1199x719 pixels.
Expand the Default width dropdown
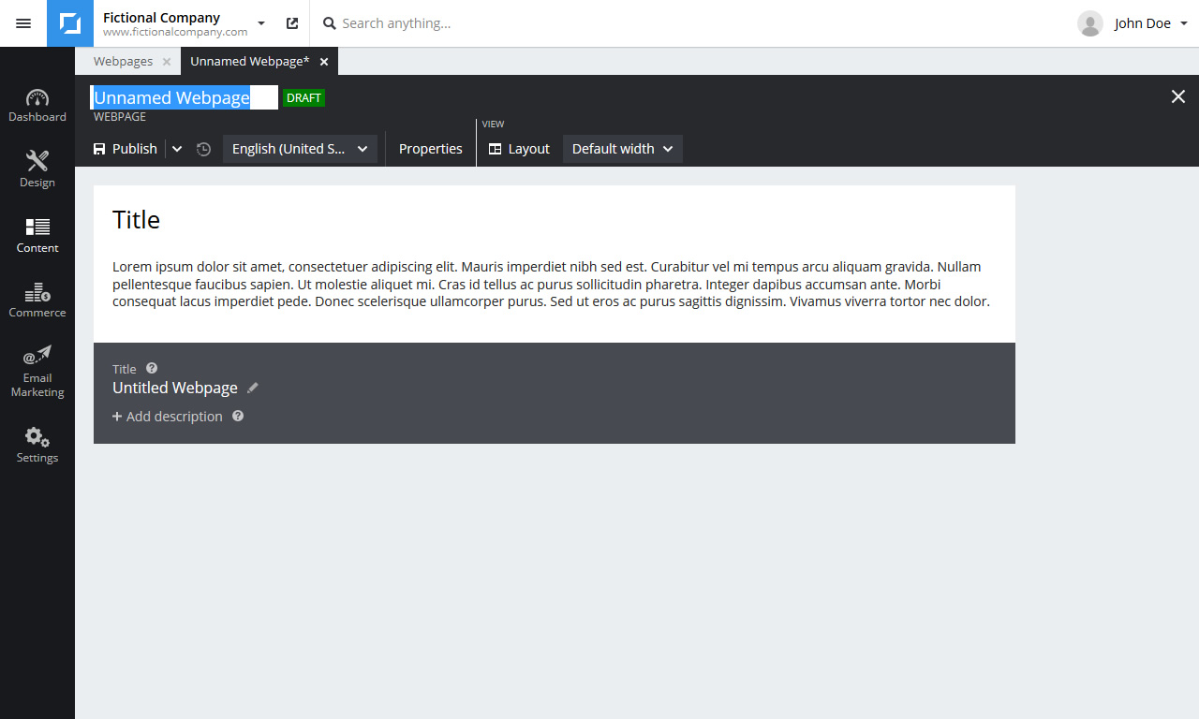pos(622,149)
